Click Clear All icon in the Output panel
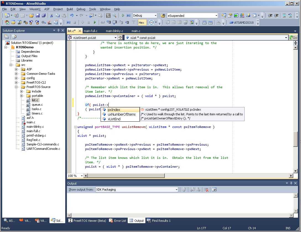This screenshot has width=301, height=232. tap(206, 190)
